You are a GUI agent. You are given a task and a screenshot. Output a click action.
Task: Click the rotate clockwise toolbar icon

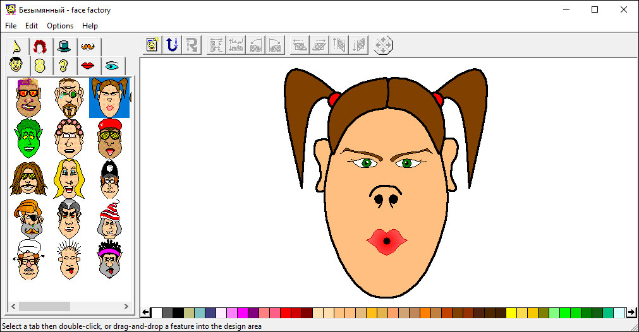pyautogui.click(x=275, y=45)
